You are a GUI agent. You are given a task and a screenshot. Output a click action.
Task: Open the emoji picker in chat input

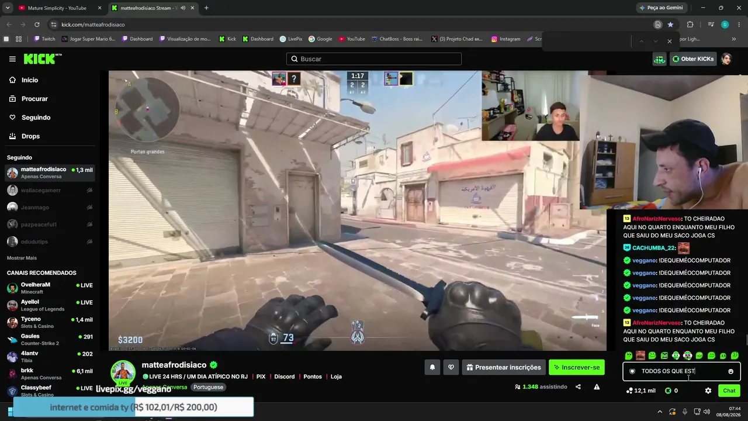(x=730, y=371)
